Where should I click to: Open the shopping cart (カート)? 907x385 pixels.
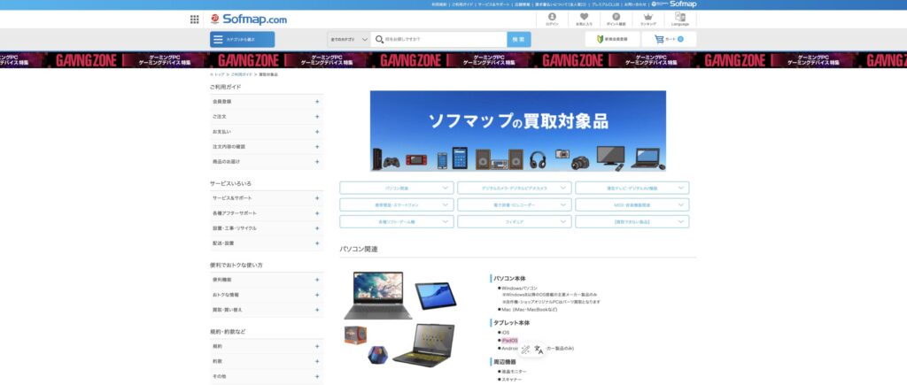[668, 40]
